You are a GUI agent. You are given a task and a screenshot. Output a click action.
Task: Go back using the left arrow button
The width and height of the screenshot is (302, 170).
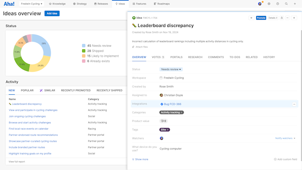(251, 18)
